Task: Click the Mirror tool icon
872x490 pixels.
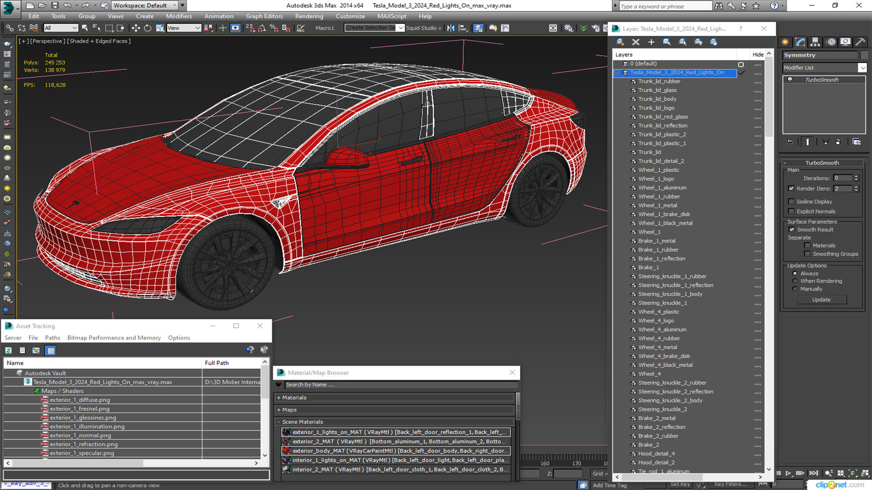Action: [x=451, y=28]
